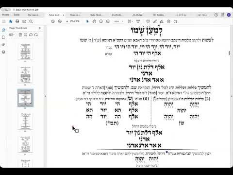Select the second page thumbnail
Viewport: 233px width, 175px height.
25,74
